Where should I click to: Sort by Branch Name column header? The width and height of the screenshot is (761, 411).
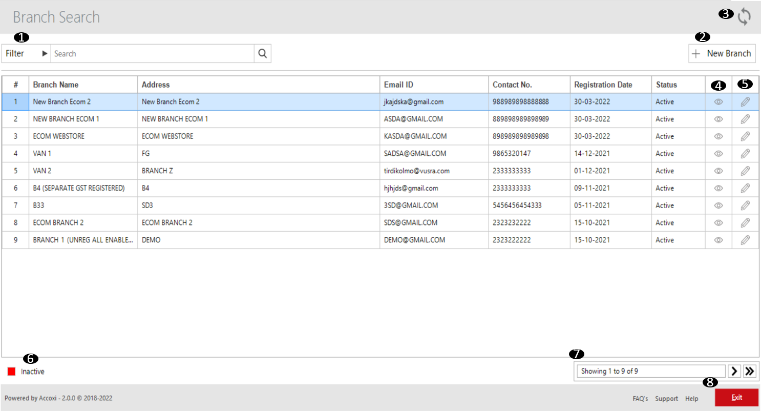click(83, 85)
